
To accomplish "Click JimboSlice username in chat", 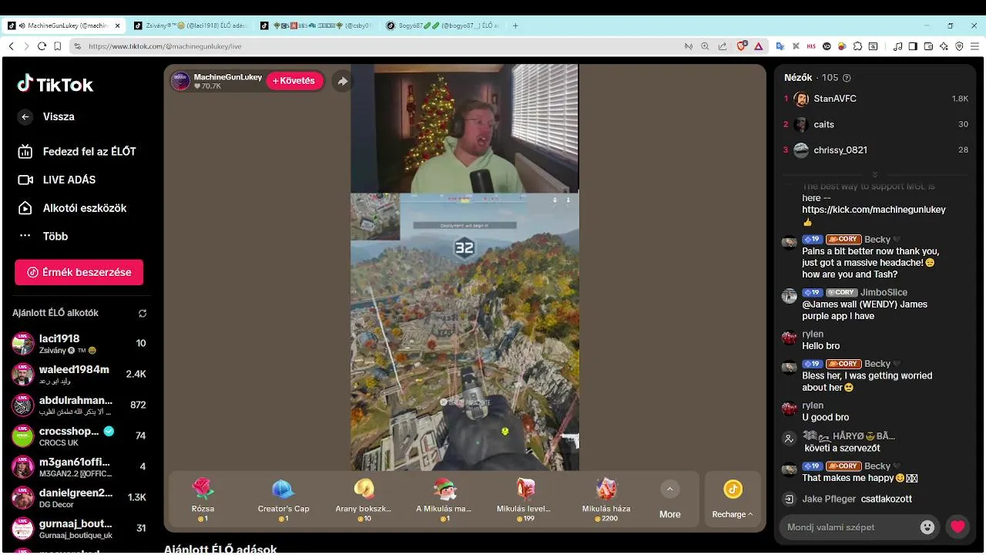I will pos(884,293).
